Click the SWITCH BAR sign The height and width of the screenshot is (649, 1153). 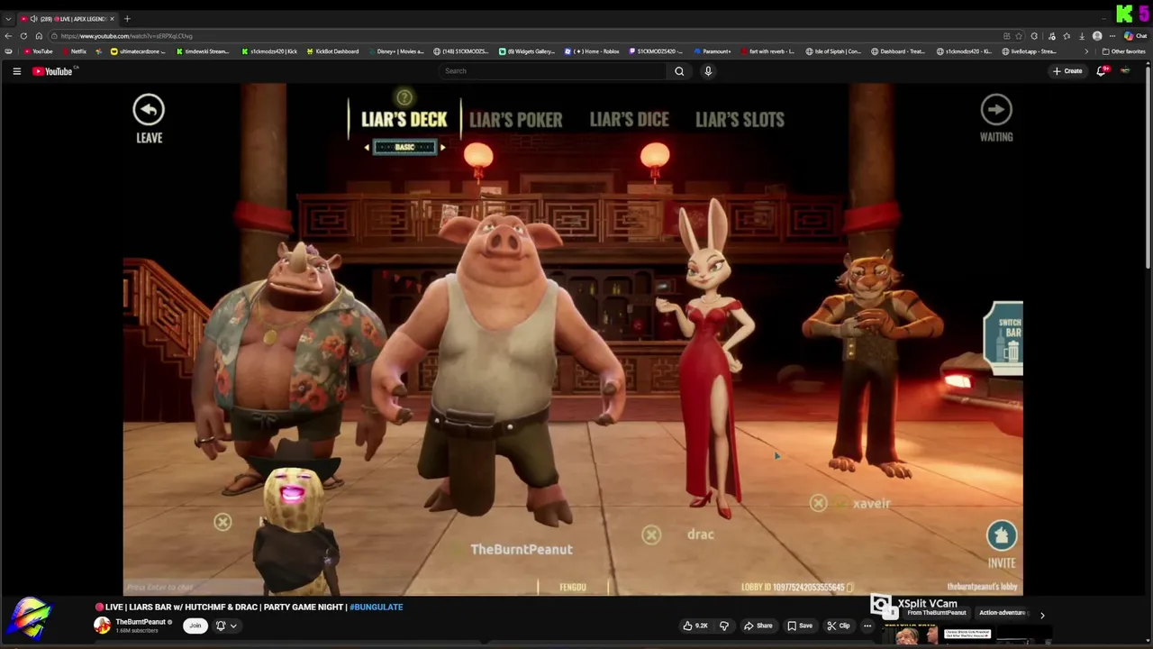[1003, 338]
